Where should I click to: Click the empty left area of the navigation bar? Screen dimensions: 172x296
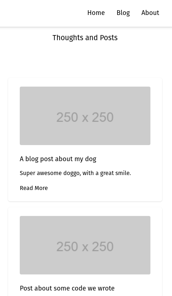tap(42, 13)
